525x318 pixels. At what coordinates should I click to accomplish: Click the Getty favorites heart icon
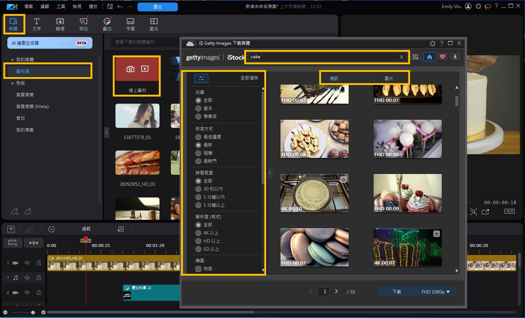point(442,57)
